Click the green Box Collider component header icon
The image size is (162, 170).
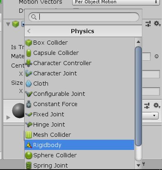(16, 24)
